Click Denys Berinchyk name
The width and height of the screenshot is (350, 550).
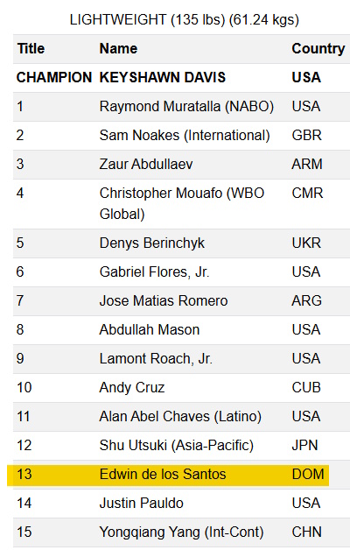pyautogui.click(x=151, y=243)
